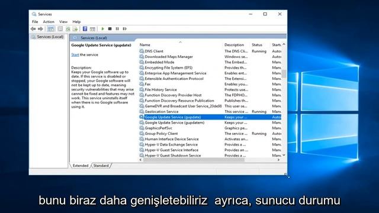Click the Export List toolbar icon

point(75,29)
